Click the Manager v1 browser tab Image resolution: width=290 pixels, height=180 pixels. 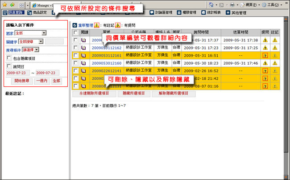tap(43, 5)
